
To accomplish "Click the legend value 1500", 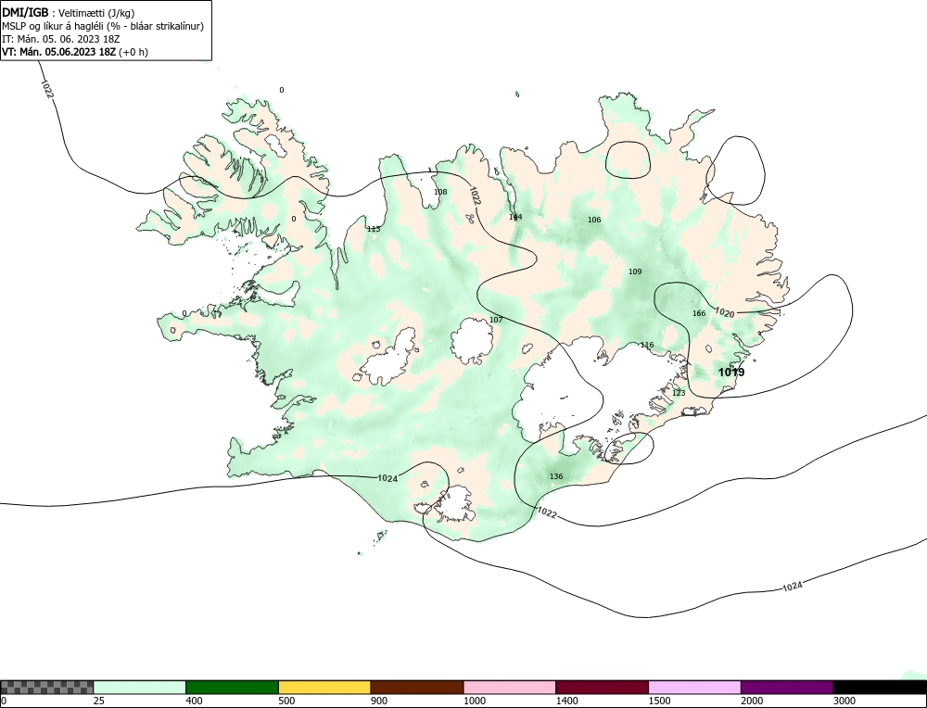I will pos(659,701).
